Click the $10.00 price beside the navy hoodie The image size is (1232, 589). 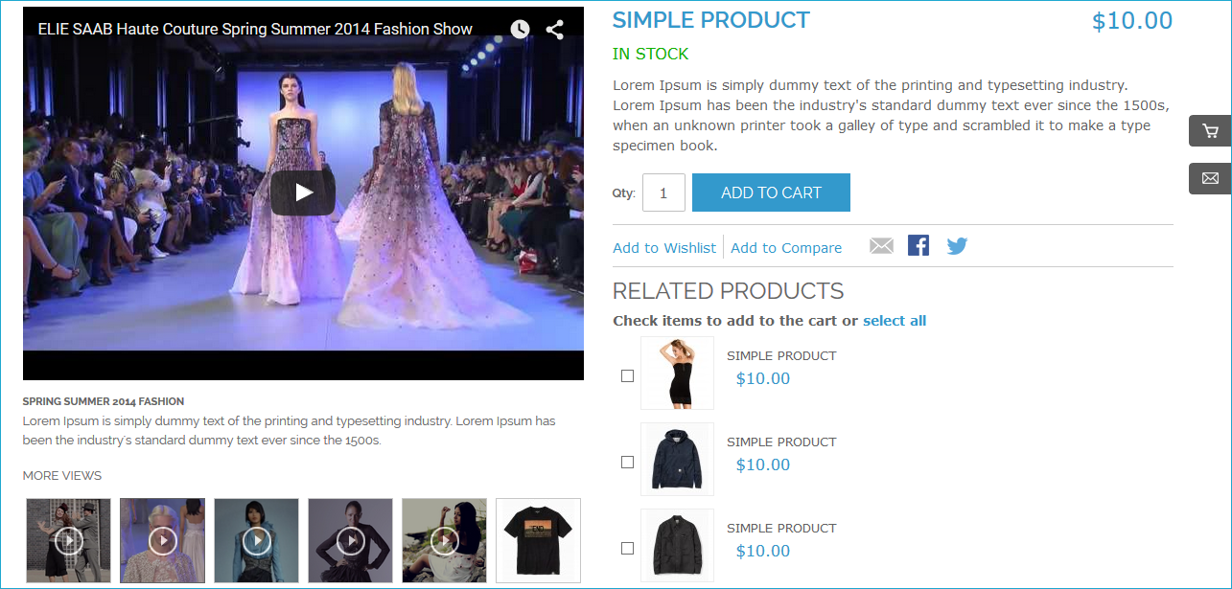click(763, 464)
